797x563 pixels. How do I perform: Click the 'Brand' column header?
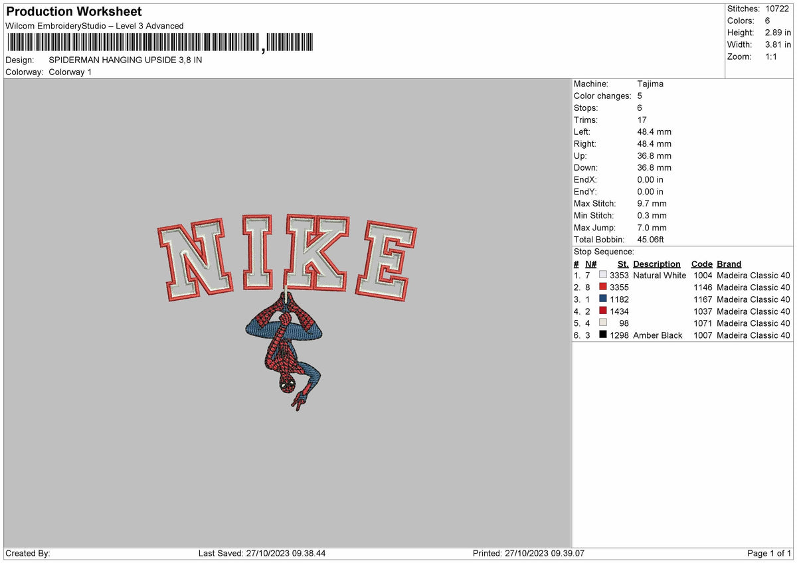(729, 264)
